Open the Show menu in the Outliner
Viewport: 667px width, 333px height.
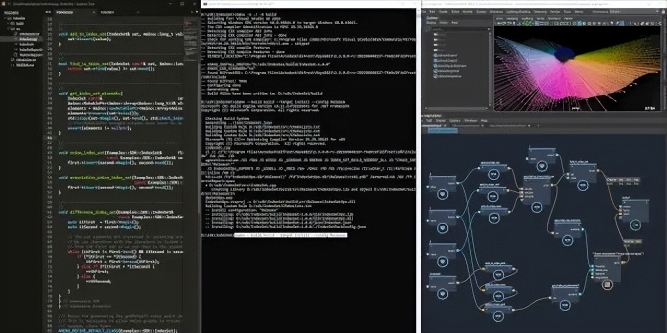tap(444, 23)
